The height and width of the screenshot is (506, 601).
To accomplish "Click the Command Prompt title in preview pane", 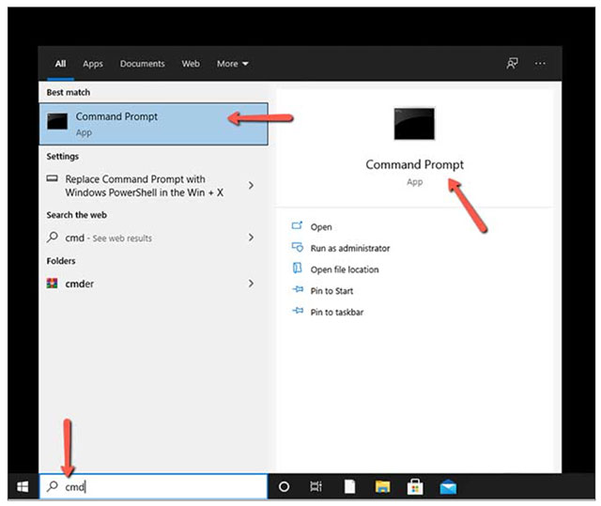I will click(414, 164).
